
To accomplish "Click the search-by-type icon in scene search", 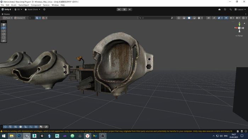I will pos(172,18).
